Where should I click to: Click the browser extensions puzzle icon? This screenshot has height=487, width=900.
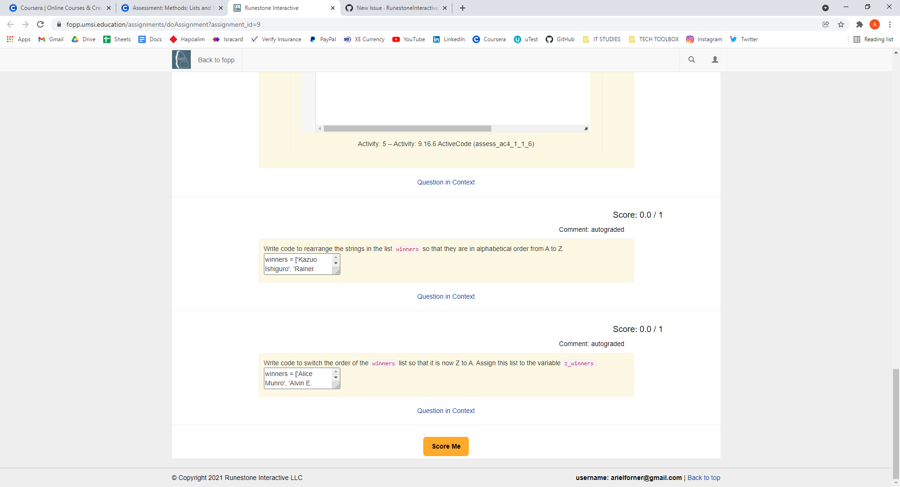point(859,24)
